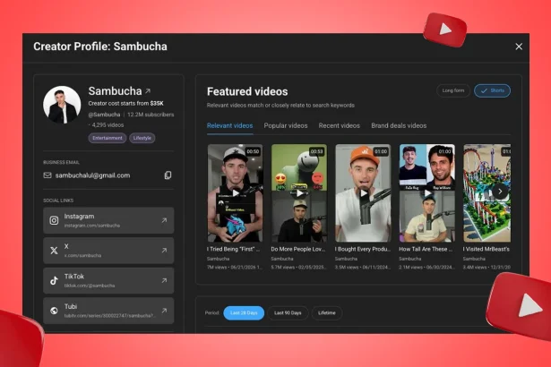Click the X logo icon
The width and height of the screenshot is (551, 367).
pos(54,251)
